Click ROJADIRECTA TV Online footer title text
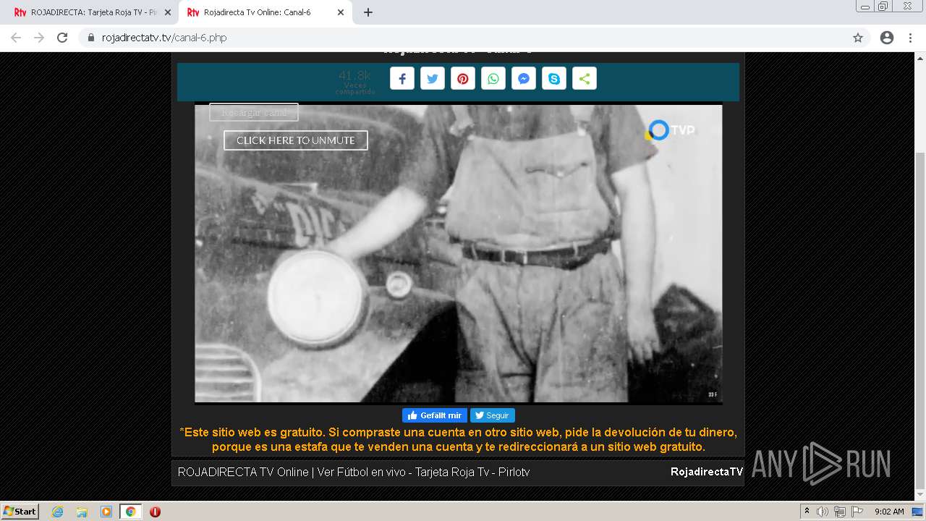926x521 pixels. pos(354,472)
